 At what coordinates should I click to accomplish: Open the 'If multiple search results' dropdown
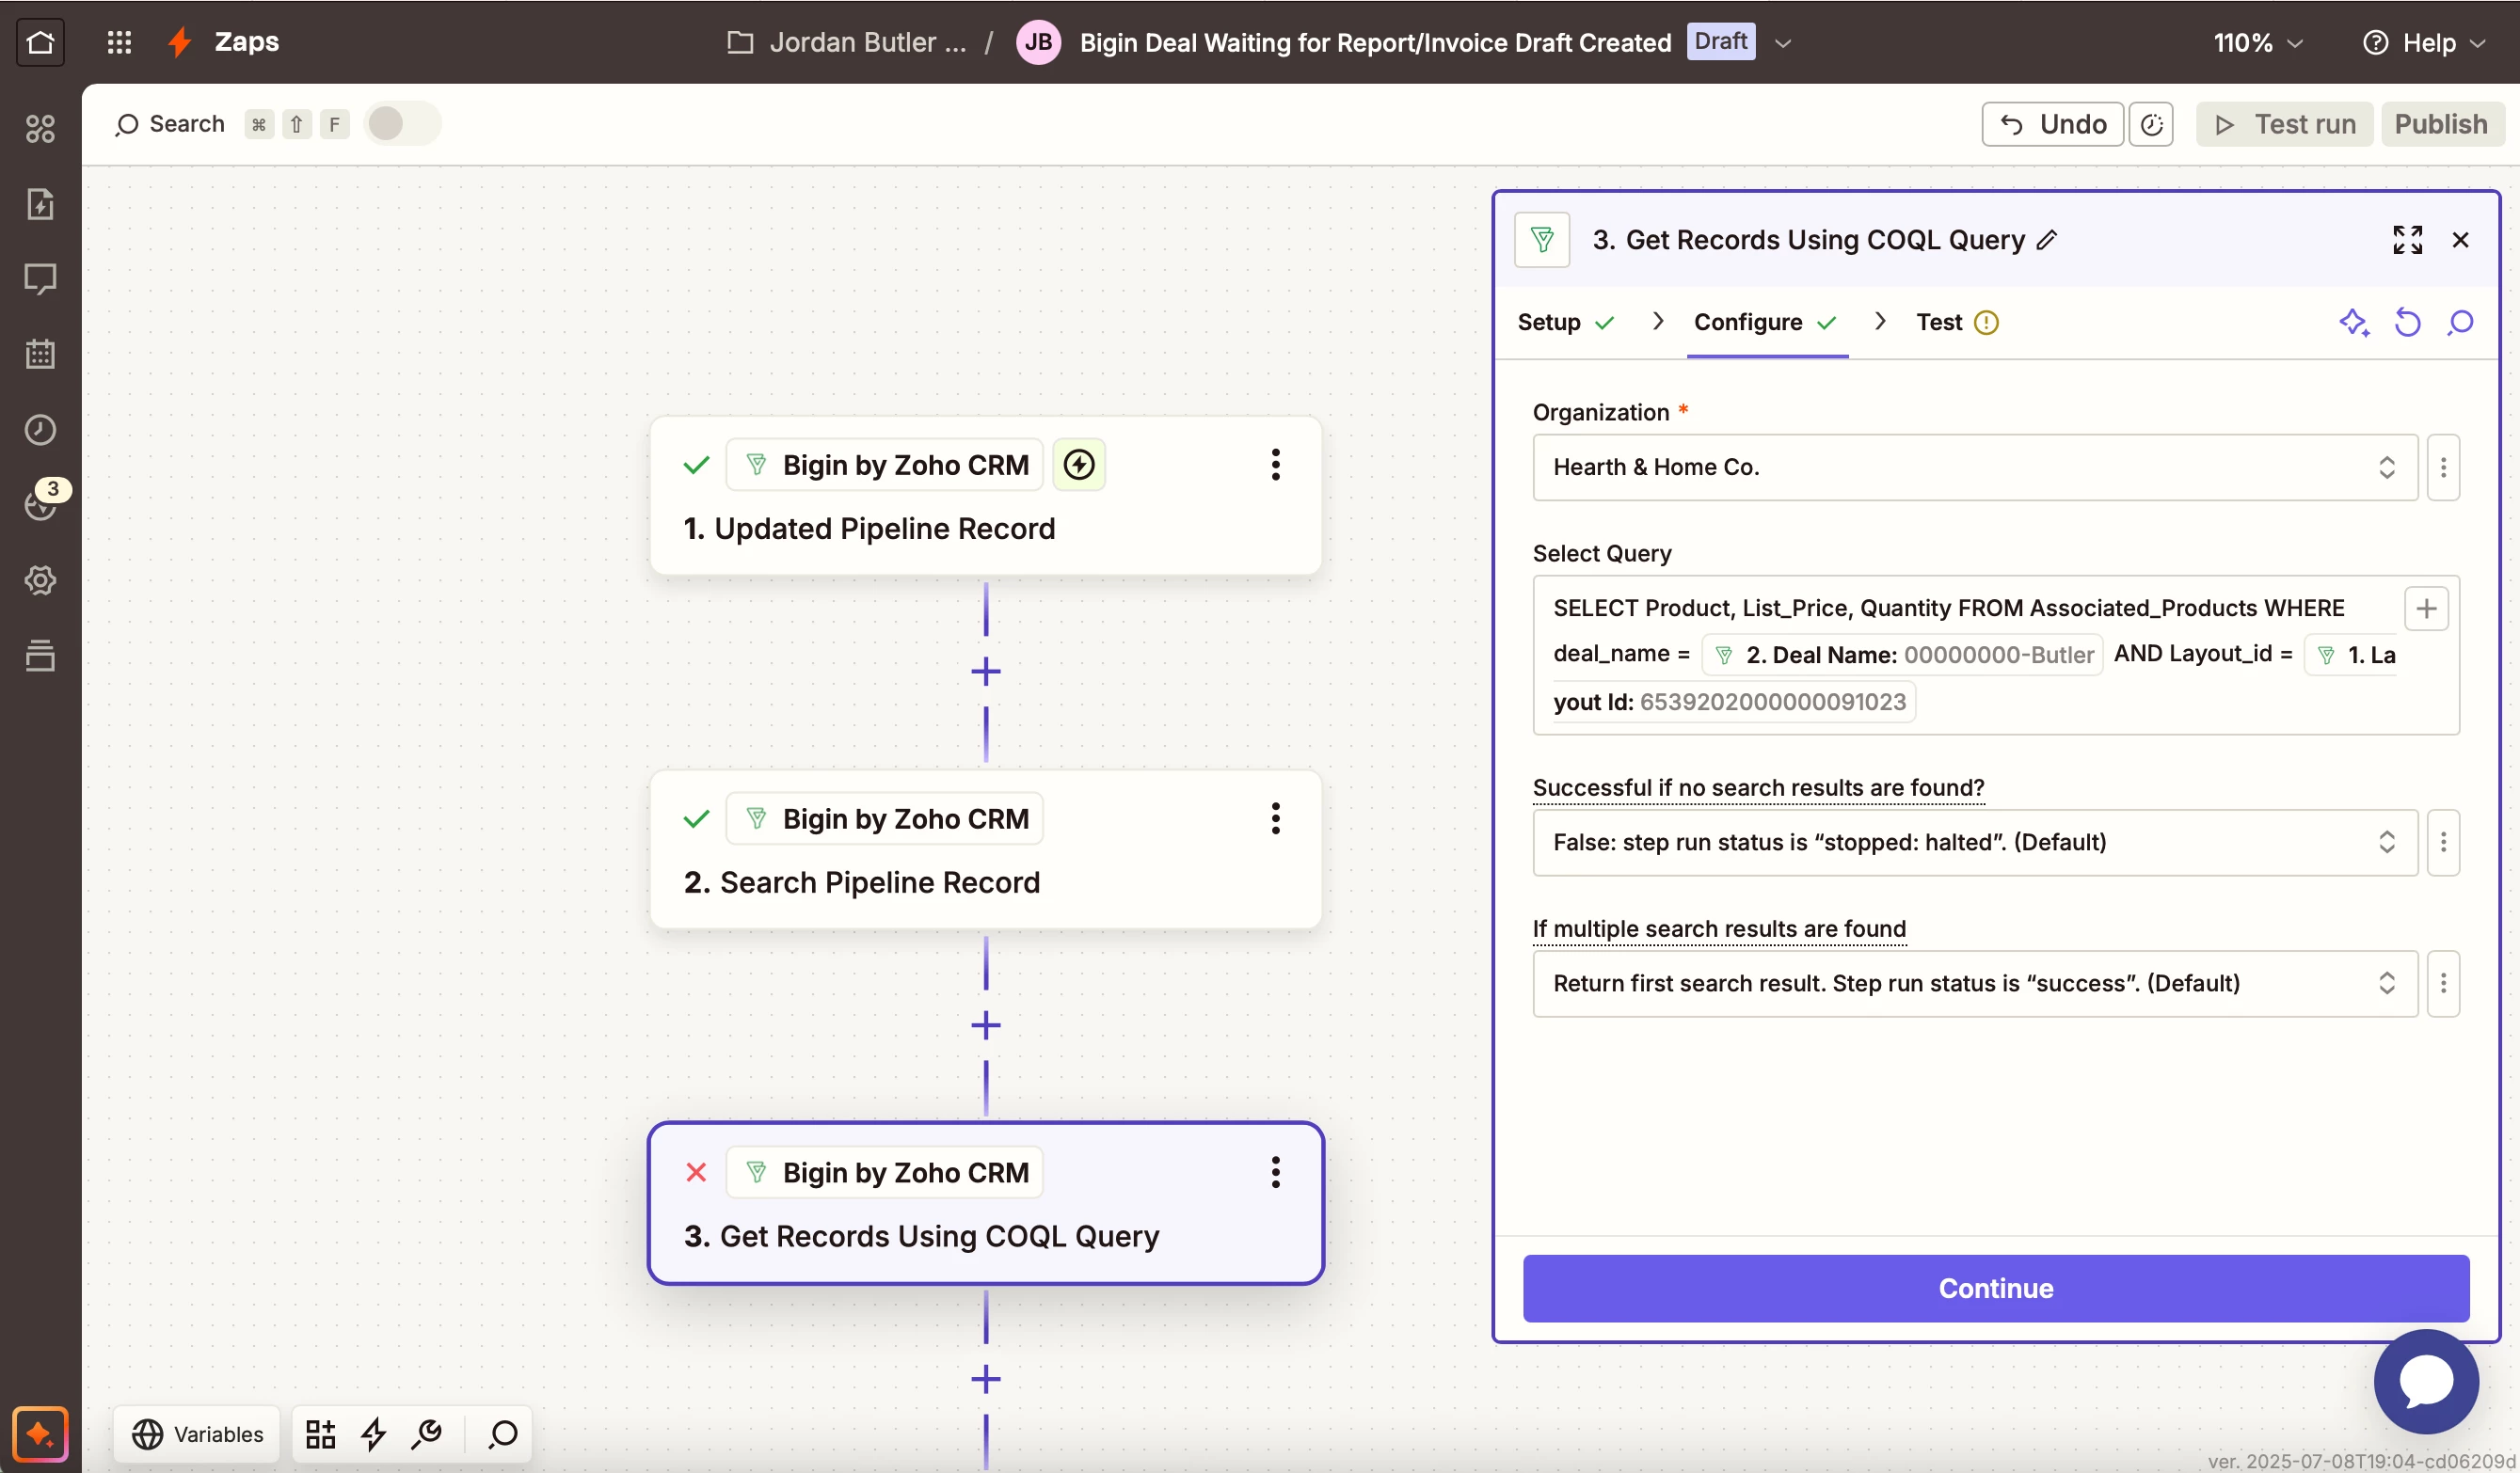pyautogui.click(x=1974, y=983)
